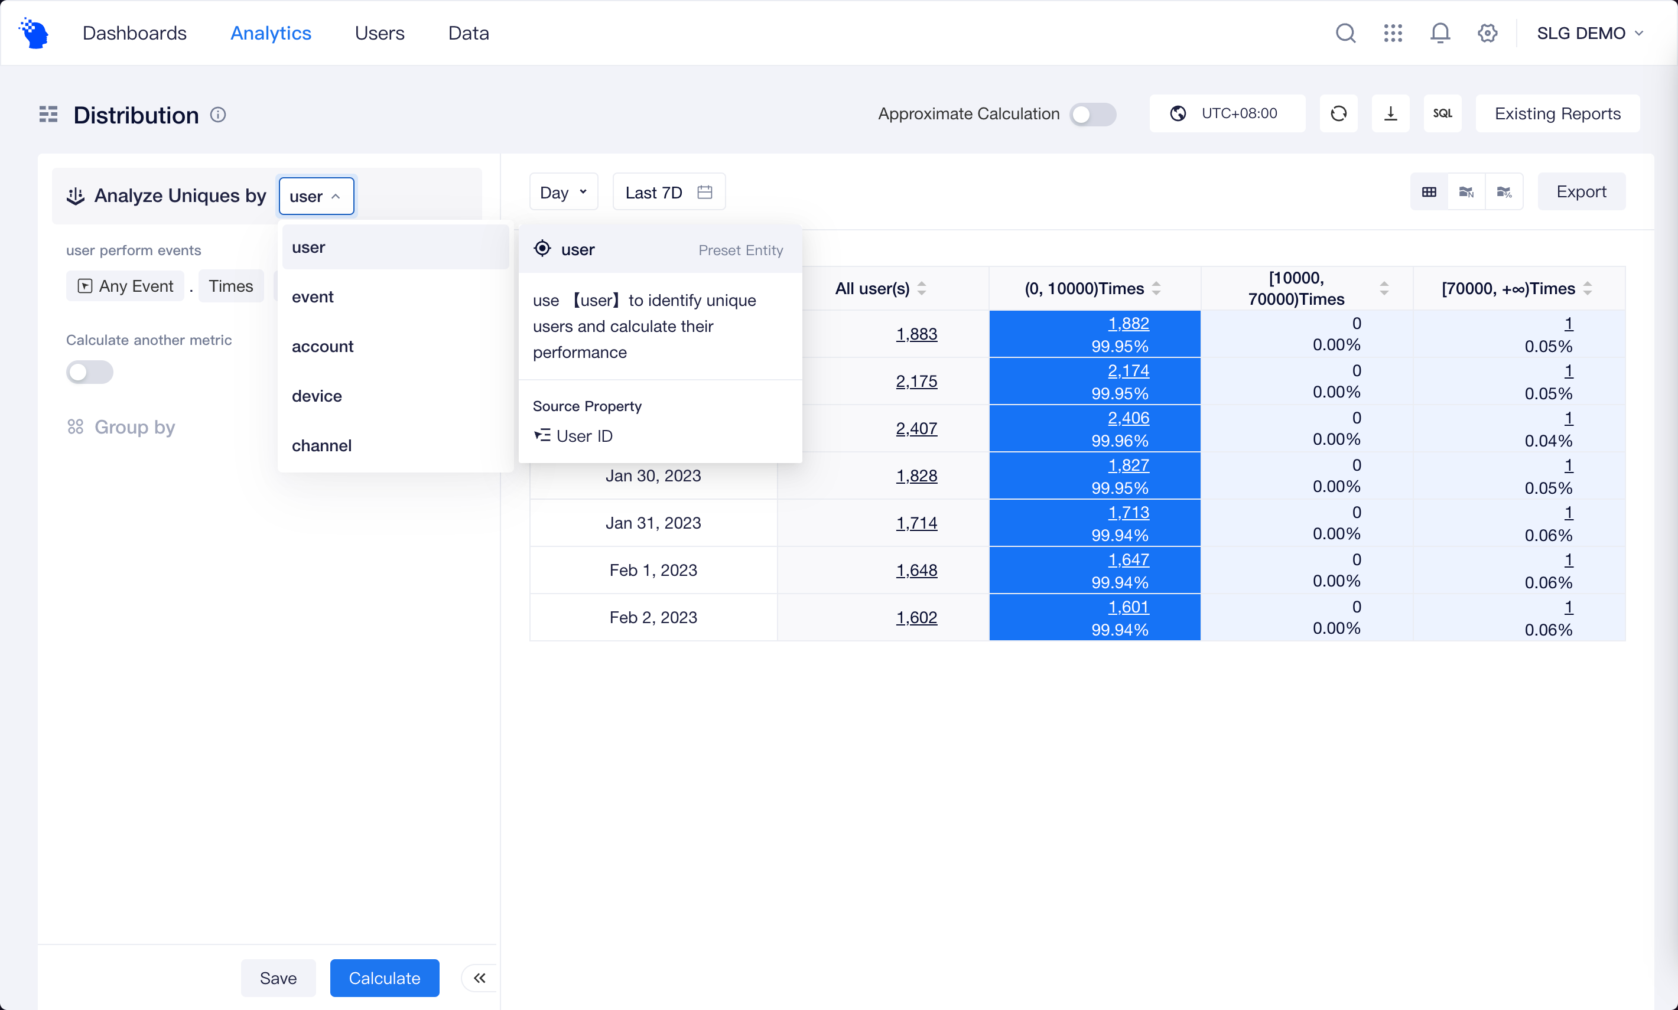
Task: Open the 1,882 highlighted cell link
Action: pyautogui.click(x=1128, y=323)
